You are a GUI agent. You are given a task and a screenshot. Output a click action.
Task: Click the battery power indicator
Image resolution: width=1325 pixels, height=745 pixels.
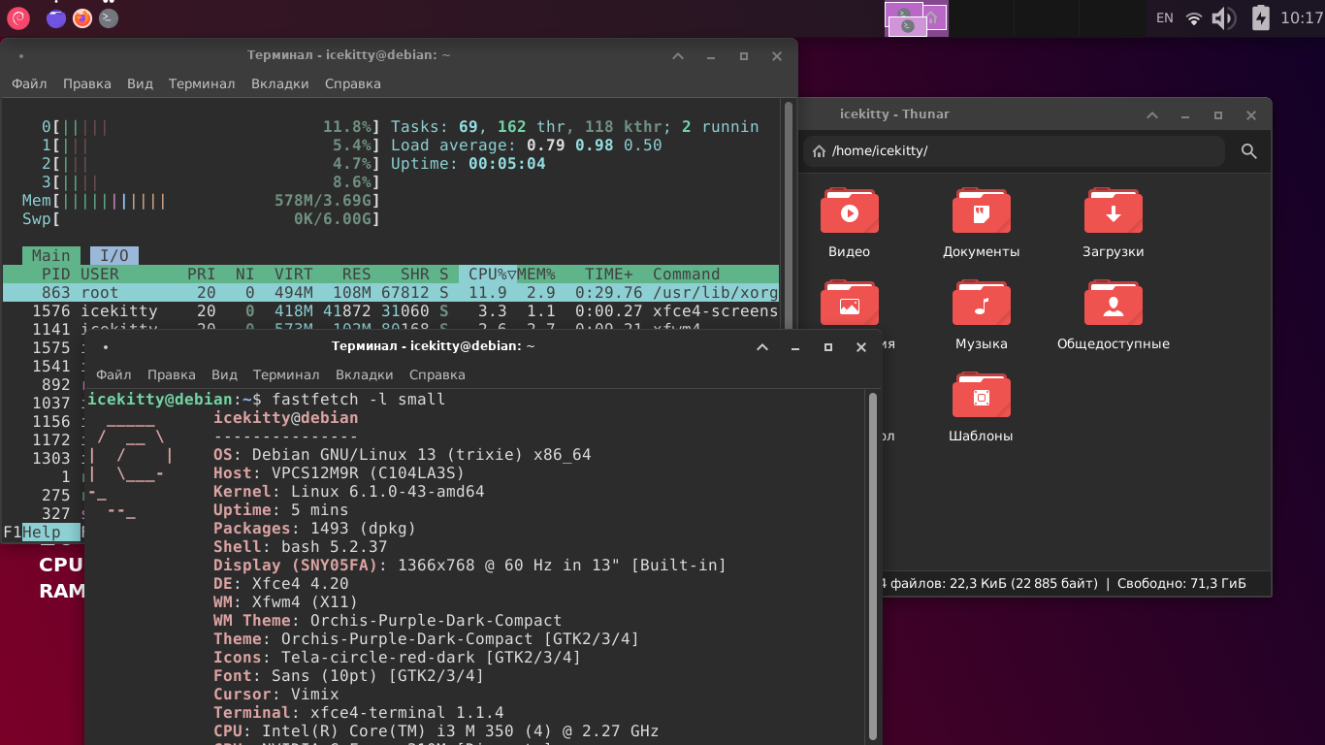[x=1260, y=17]
